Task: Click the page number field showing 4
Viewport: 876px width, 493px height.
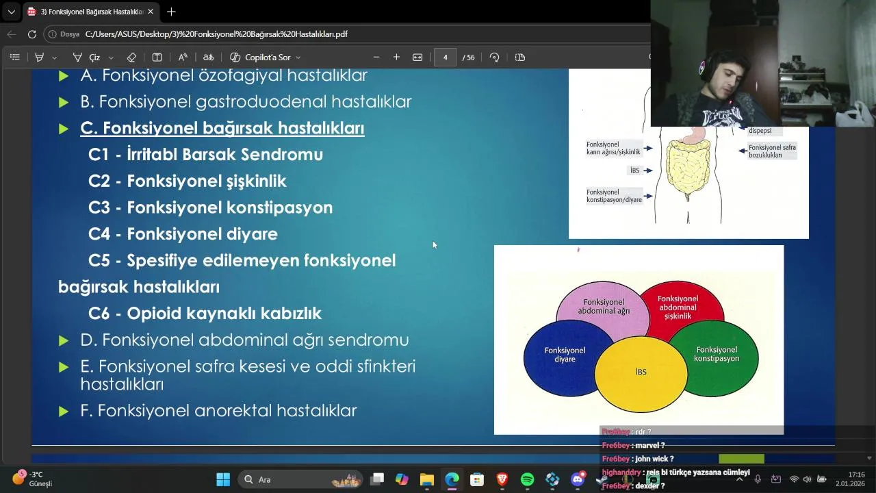Action: tap(445, 58)
